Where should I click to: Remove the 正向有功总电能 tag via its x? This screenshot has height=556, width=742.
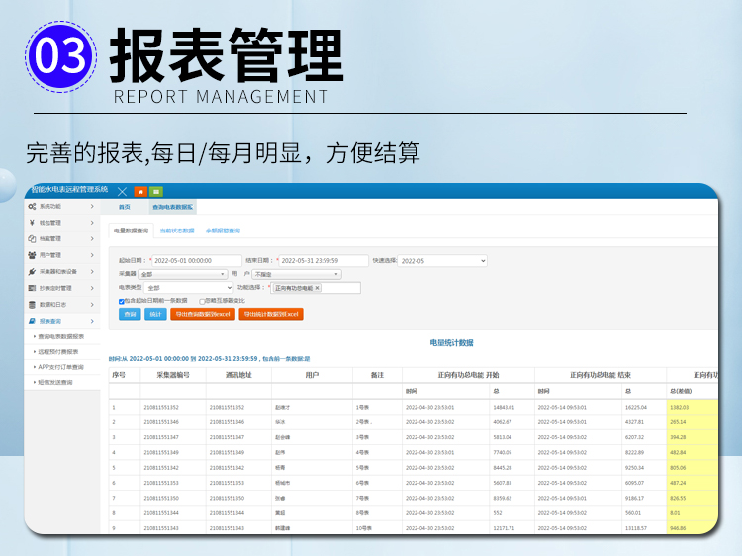317,288
